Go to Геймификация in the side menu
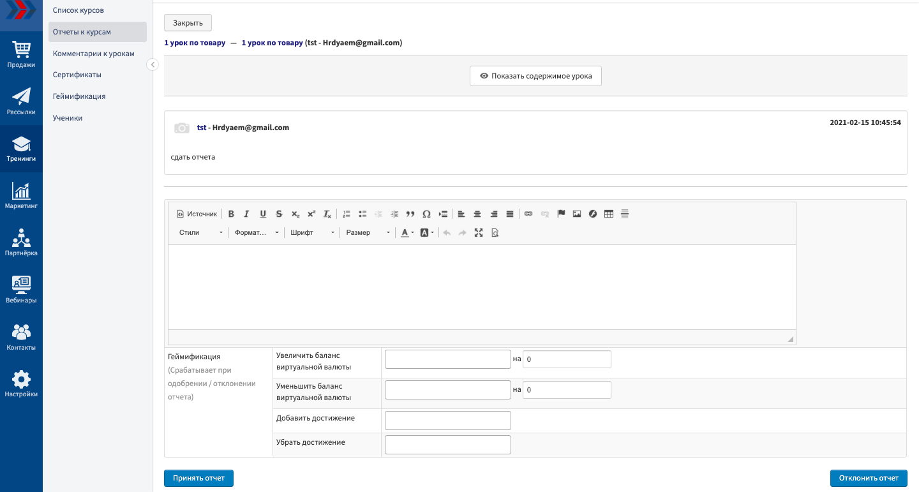This screenshot has height=492, width=919. tap(79, 96)
